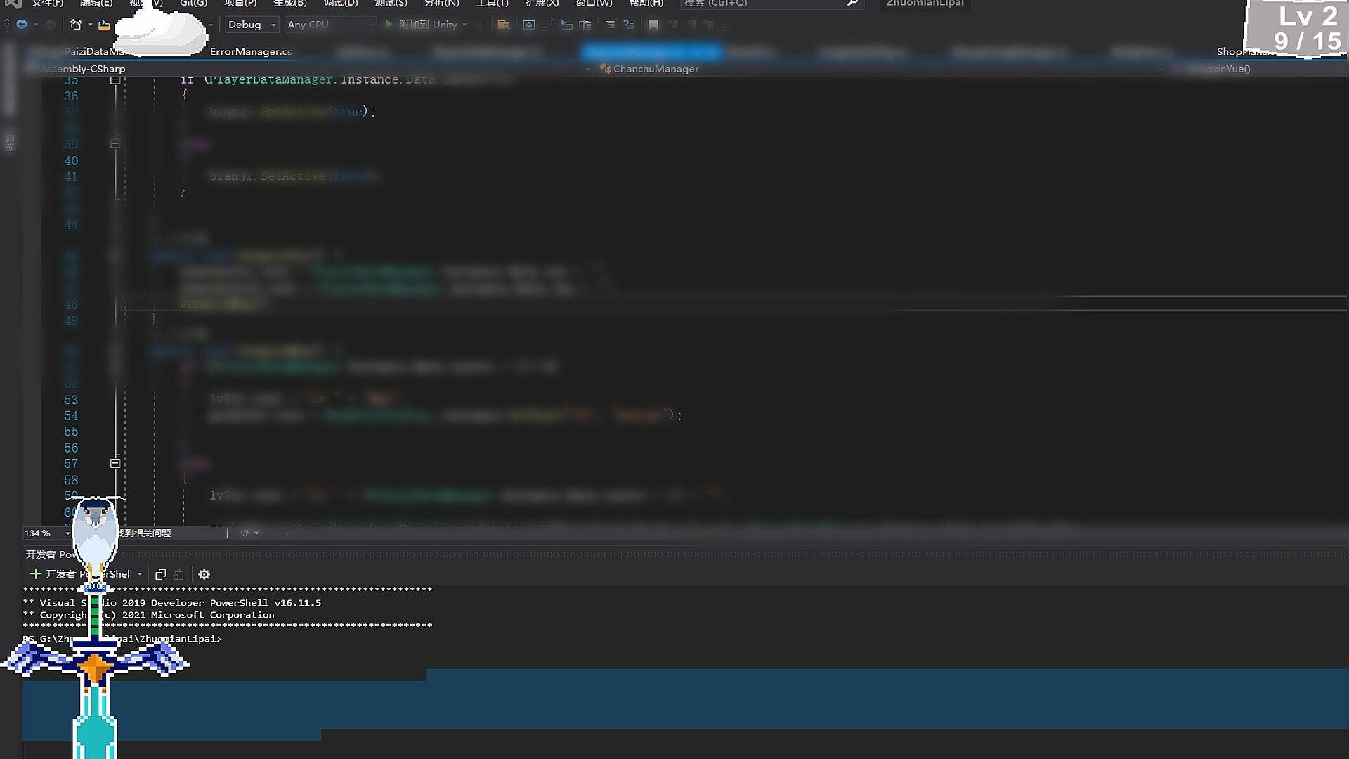Click the copy icon in PowerShell toolbar
The width and height of the screenshot is (1349, 759).
click(160, 574)
